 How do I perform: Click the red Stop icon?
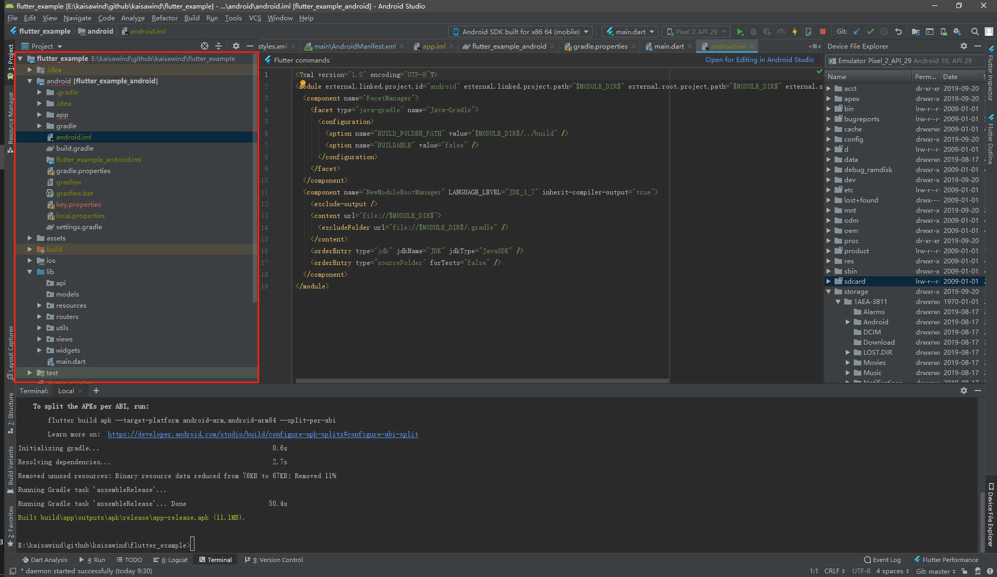(823, 32)
